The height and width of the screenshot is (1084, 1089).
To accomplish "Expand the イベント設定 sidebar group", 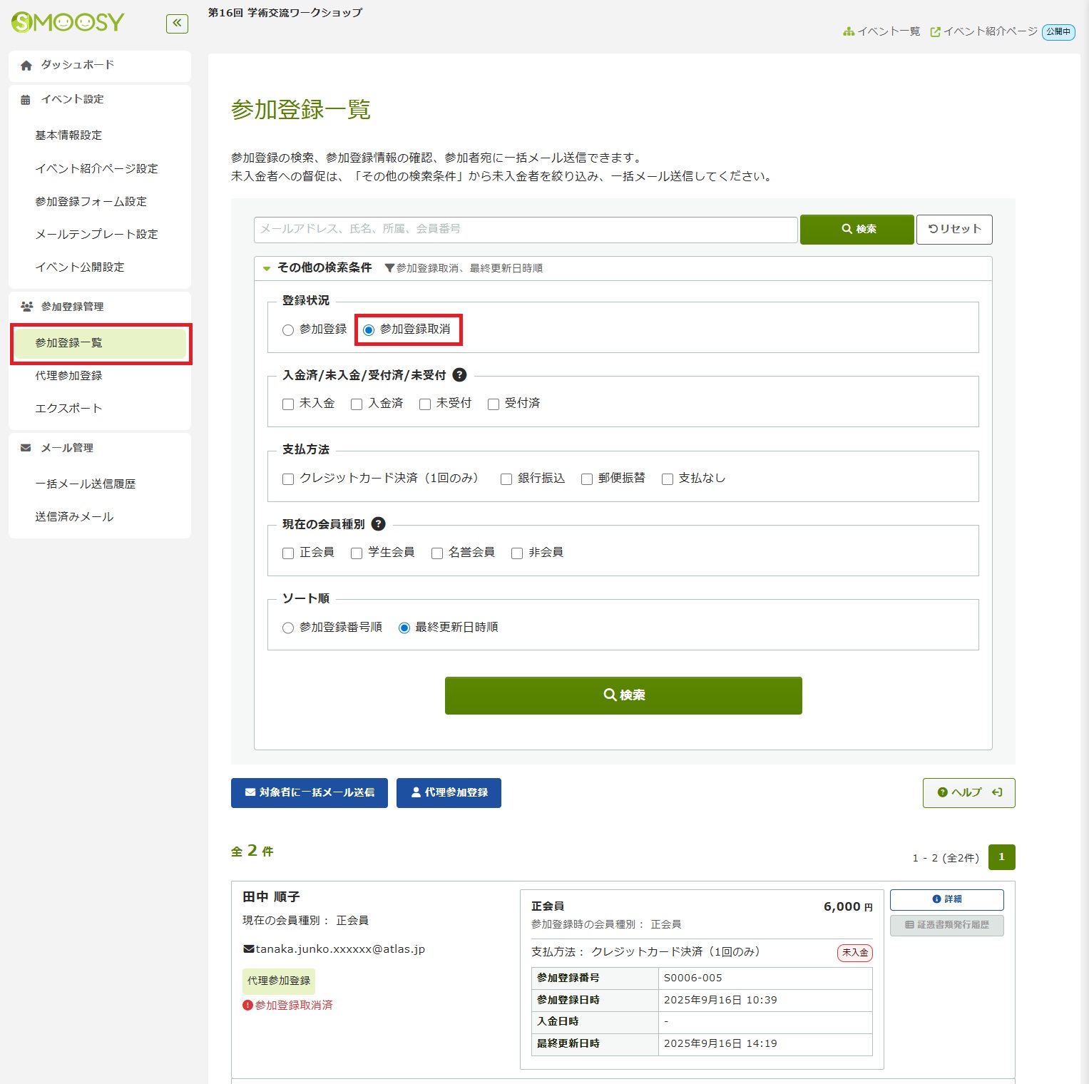I will click(x=99, y=99).
